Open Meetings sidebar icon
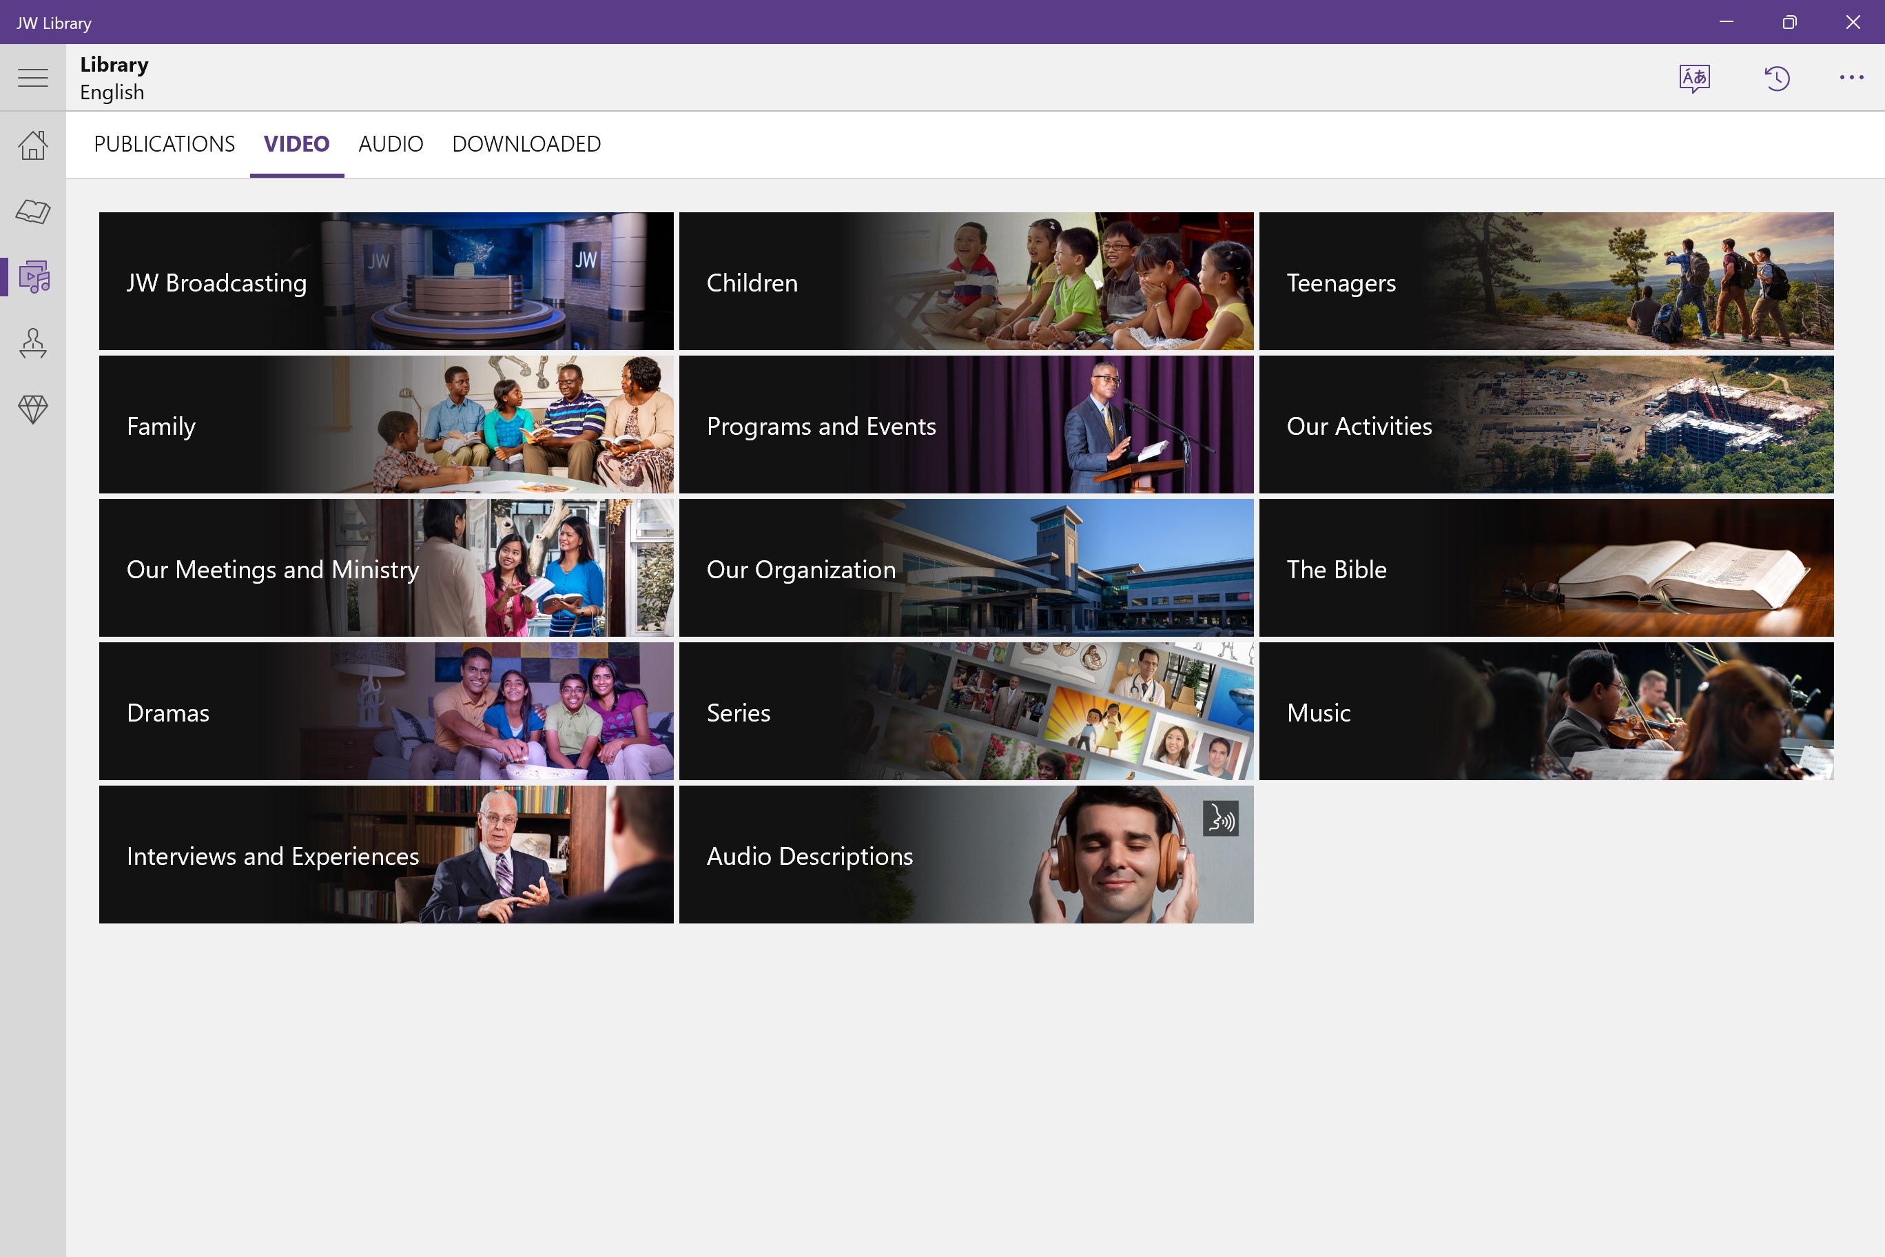Image resolution: width=1885 pixels, height=1257 pixels. (33, 343)
